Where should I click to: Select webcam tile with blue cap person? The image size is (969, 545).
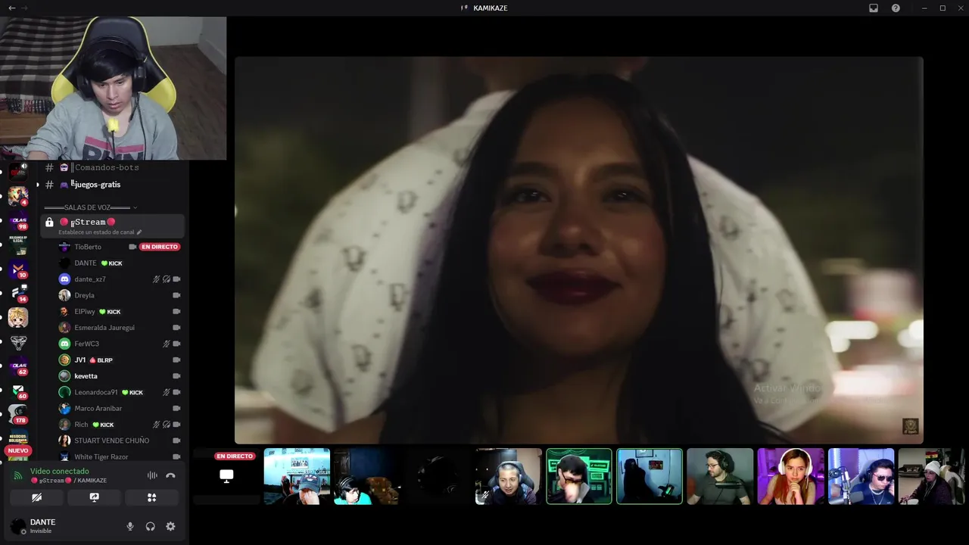pyautogui.click(x=297, y=476)
